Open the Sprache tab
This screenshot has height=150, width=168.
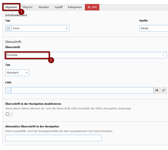coord(44,7)
